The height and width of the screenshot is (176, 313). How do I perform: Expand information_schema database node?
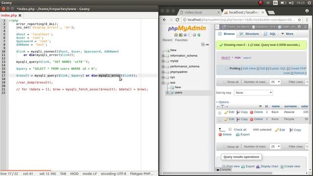tap(163, 56)
